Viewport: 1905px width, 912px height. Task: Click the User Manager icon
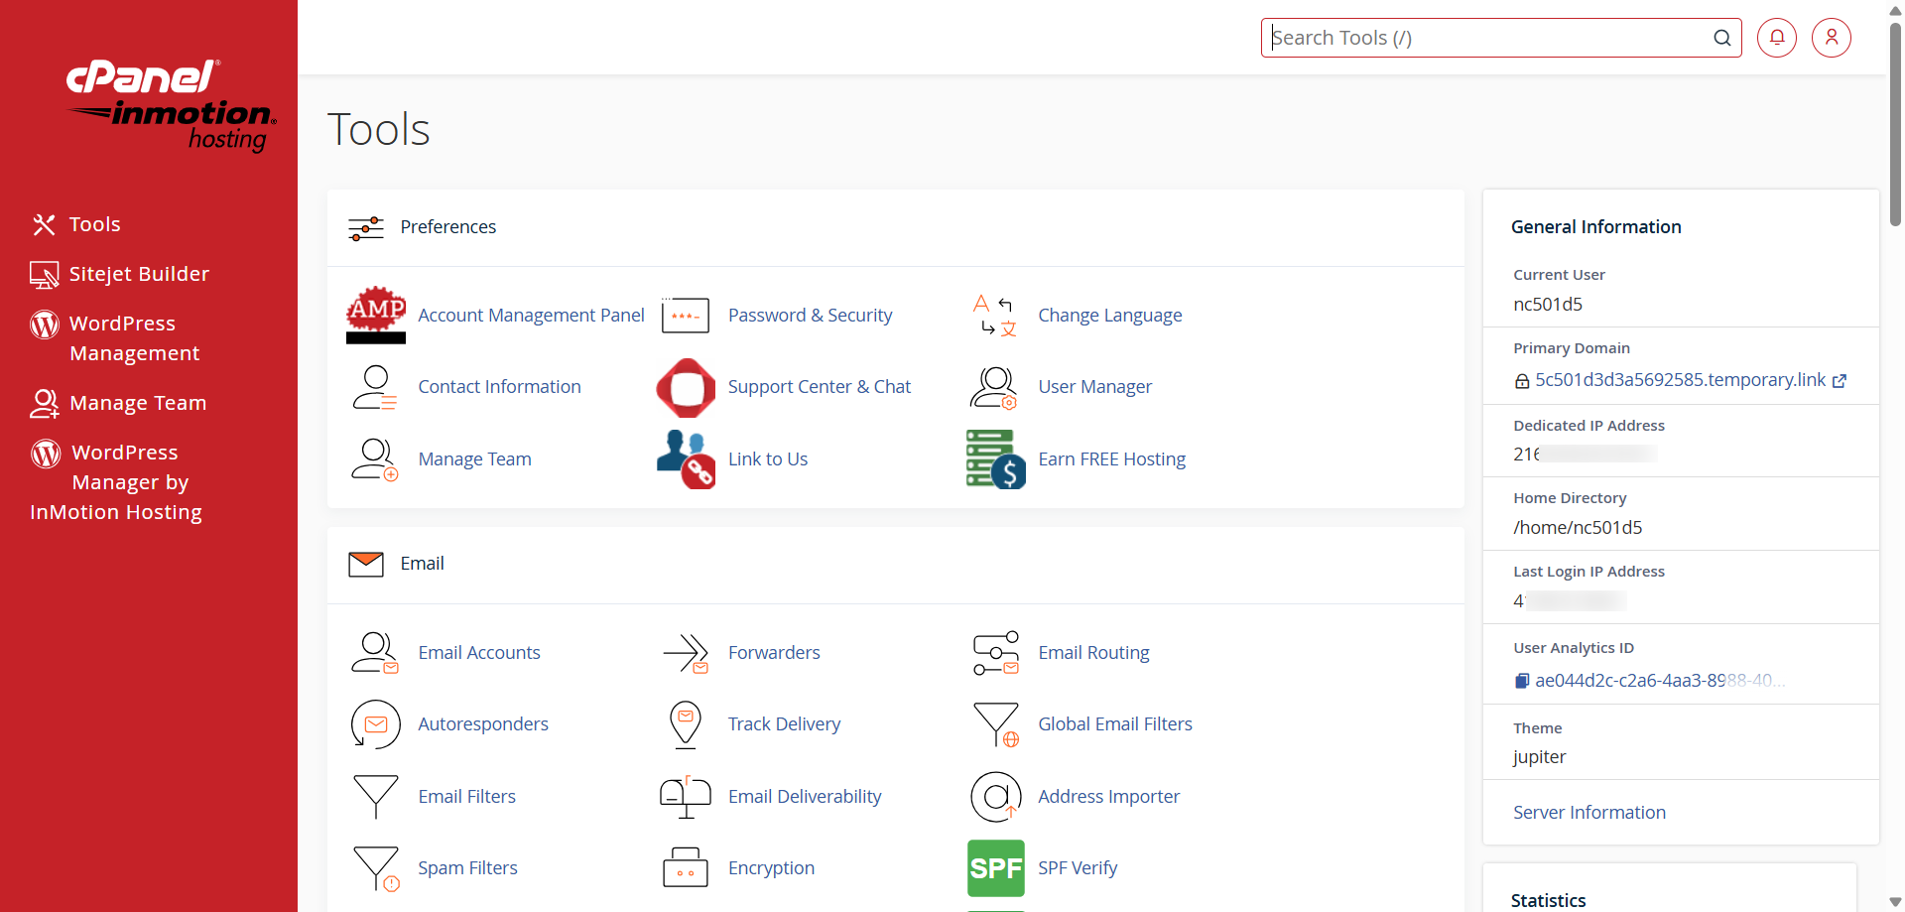(995, 387)
